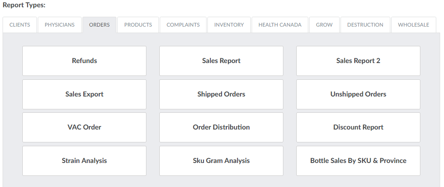
Task: Run the Sales Export report
Action: tap(84, 94)
